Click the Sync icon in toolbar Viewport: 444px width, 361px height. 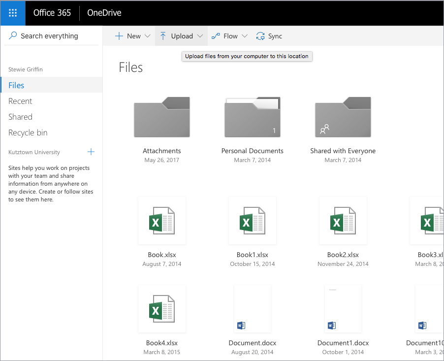point(260,36)
